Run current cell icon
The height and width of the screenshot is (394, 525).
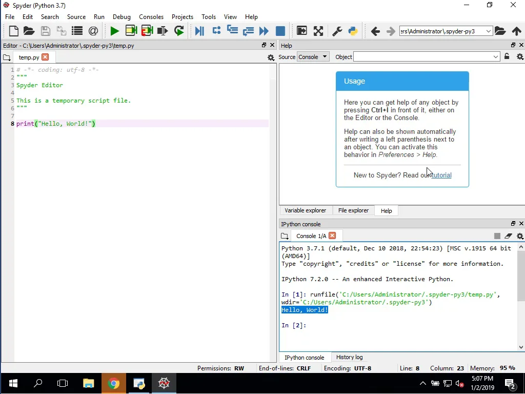[131, 31]
